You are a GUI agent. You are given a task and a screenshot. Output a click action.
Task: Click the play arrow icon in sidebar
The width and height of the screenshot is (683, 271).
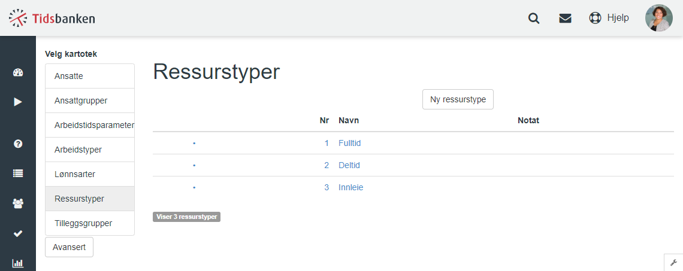click(x=18, y=102)
